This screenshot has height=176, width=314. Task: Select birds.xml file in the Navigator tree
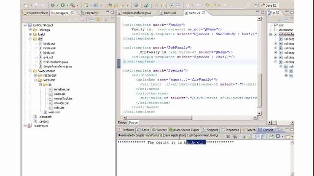[49, 48]
